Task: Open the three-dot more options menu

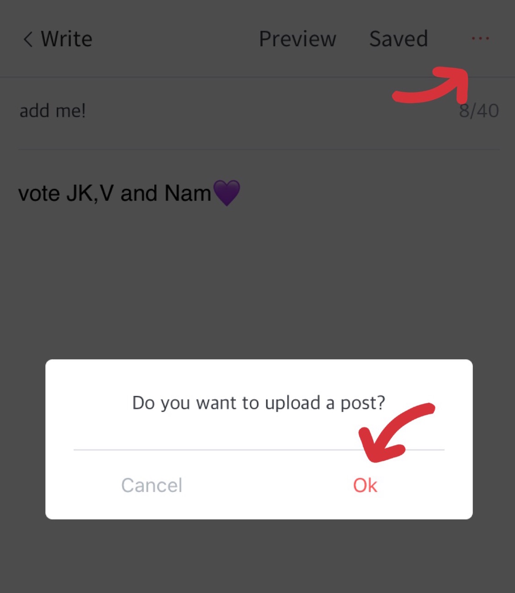Action: pyautogui.click(x=480, y=38)
